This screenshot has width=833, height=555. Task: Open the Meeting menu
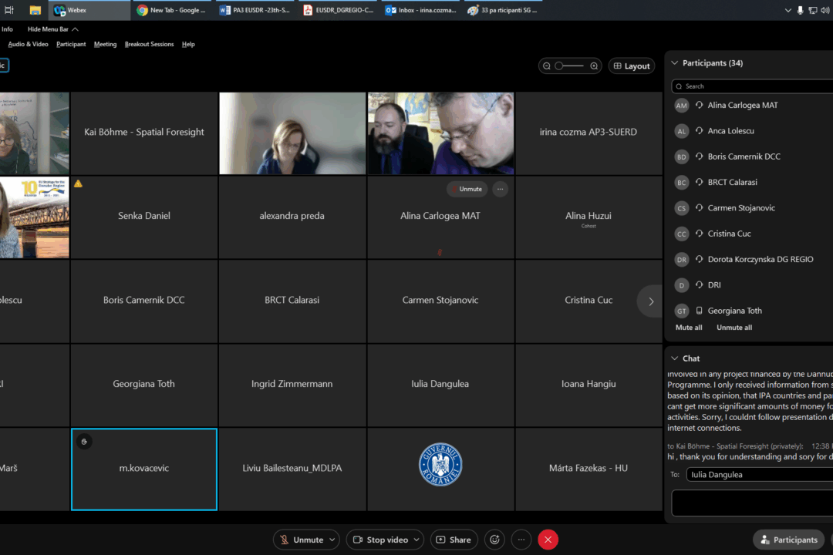tap(105, 44)
